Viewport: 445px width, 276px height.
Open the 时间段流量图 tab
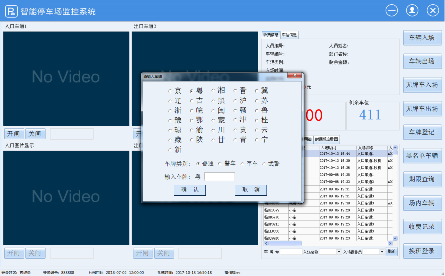pyautogui.click(x=326, y=139)
